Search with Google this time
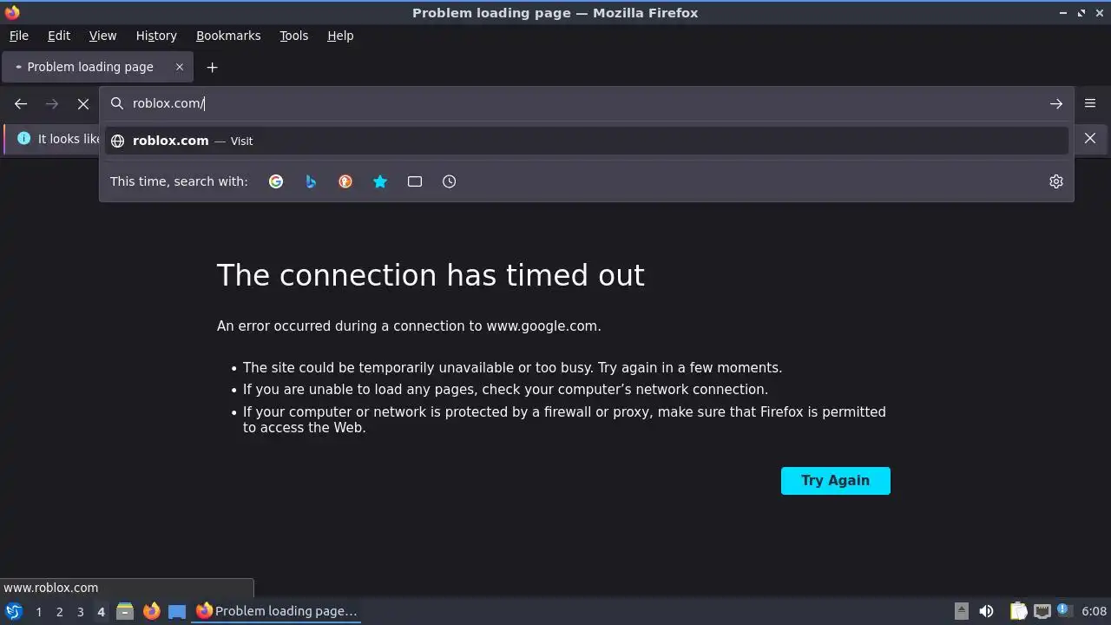 pyautogui.click(x=276, y=181)
